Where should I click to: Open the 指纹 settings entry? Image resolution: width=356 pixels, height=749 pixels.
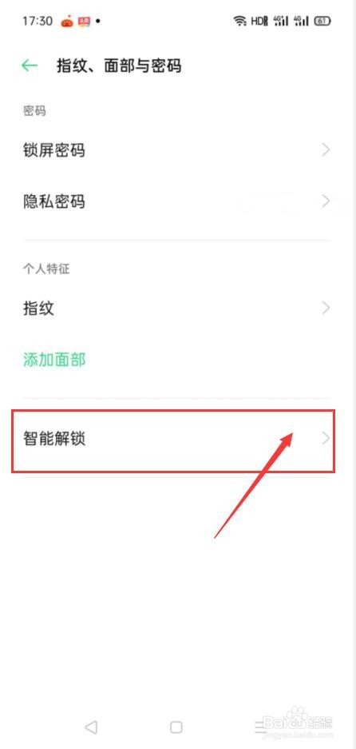tap(177, 308)
